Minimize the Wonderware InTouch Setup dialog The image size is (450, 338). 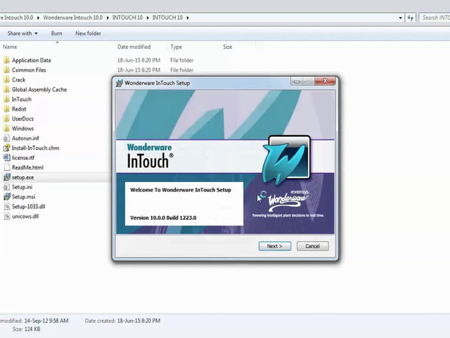point(297,82)
